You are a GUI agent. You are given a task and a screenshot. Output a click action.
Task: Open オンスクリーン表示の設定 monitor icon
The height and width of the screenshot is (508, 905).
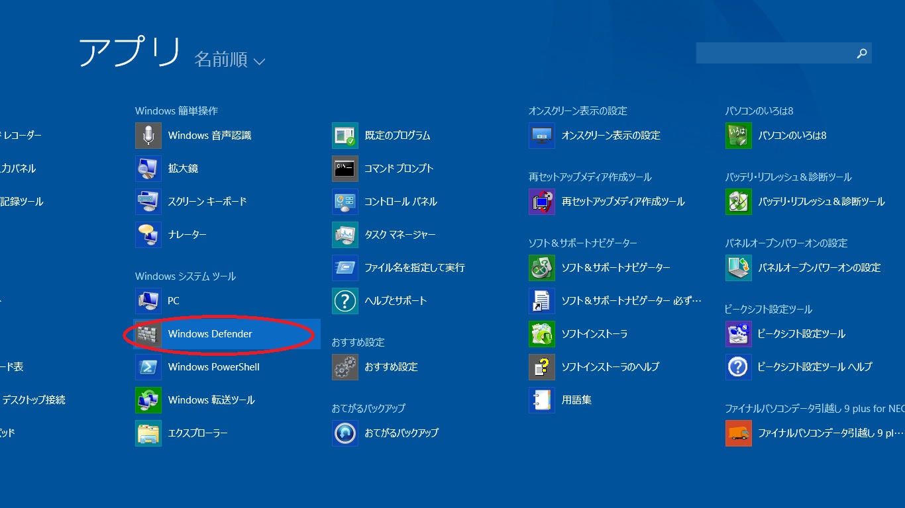point(542,136)
